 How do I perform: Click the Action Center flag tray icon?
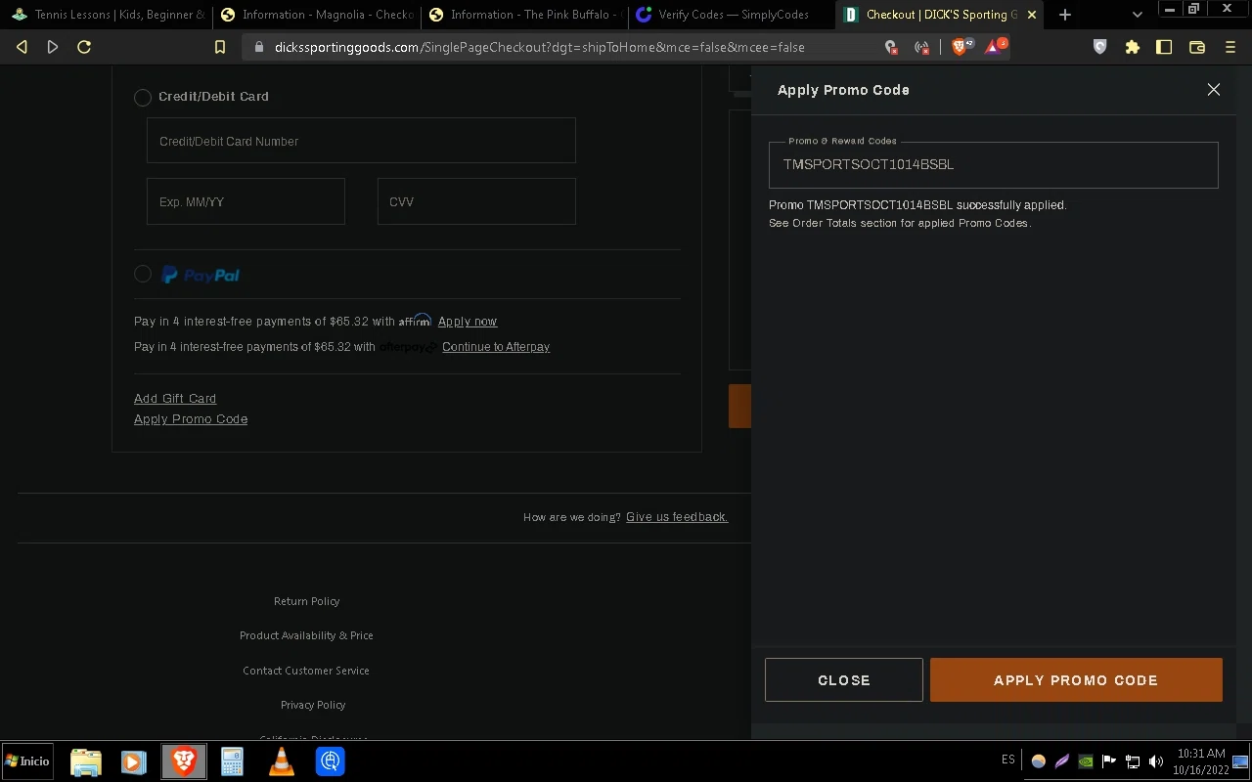(x=1109, y=761)
